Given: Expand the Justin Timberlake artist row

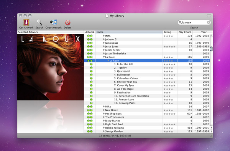Looking at the screenshot, I should pos(104,54).
